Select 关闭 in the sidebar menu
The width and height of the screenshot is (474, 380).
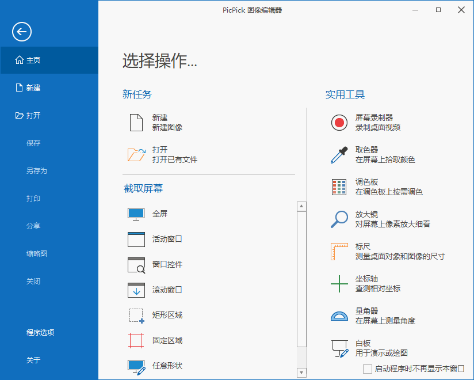33,282
